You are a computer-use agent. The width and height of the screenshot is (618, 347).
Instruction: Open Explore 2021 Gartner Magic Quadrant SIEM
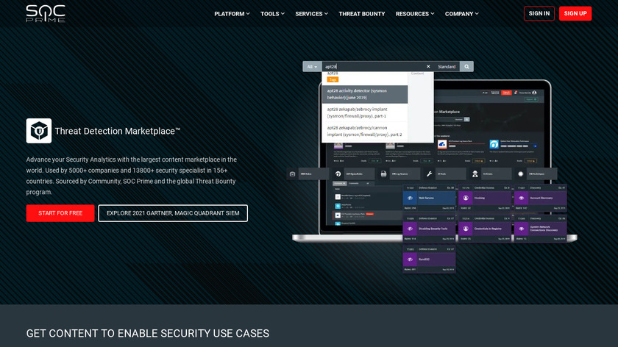173,213
